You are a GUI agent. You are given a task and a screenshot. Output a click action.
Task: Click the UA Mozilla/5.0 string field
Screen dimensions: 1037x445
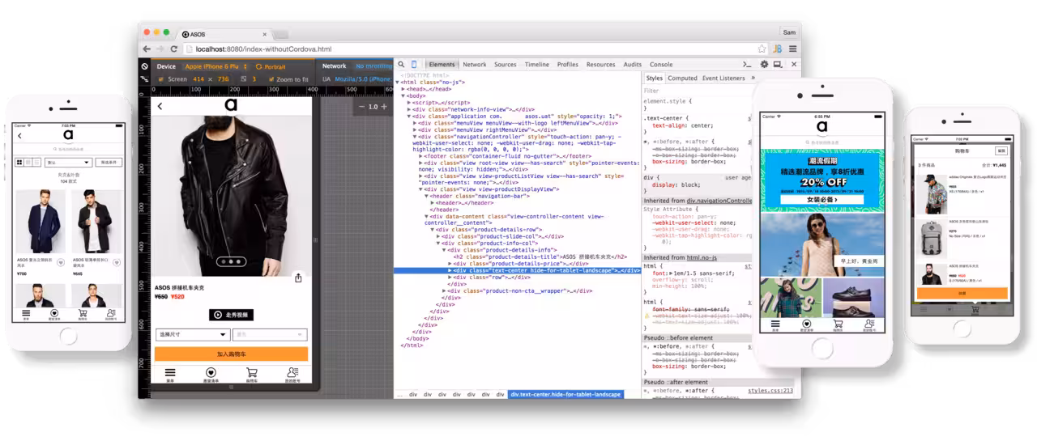[363, 79]
